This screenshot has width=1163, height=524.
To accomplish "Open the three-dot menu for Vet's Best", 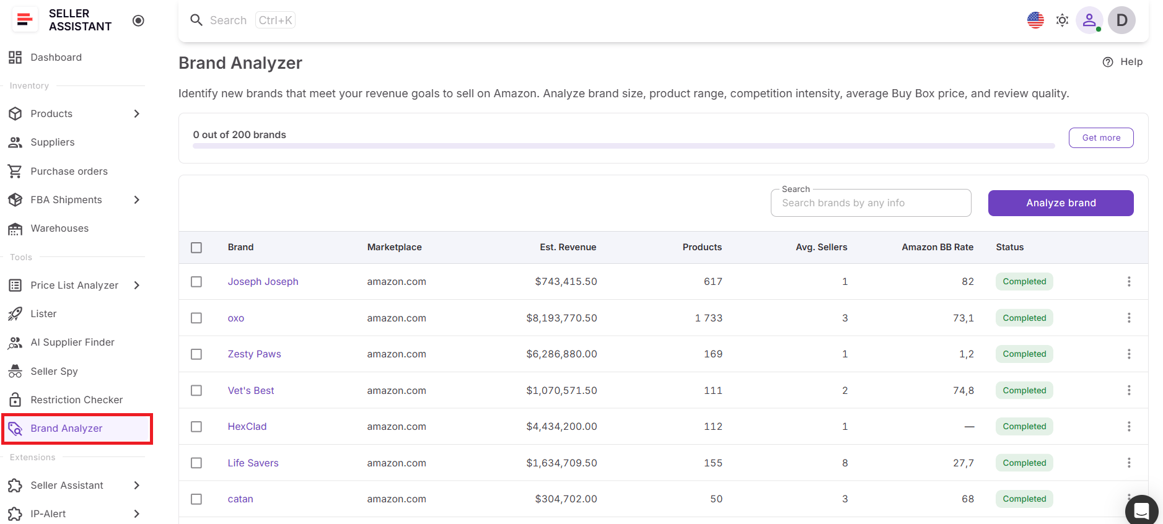I will (1129, 390).
